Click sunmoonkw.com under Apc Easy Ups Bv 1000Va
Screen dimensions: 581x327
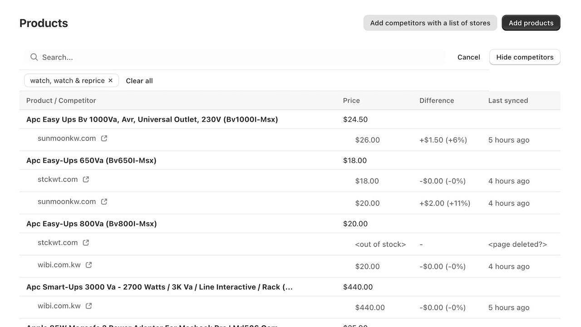67,139
